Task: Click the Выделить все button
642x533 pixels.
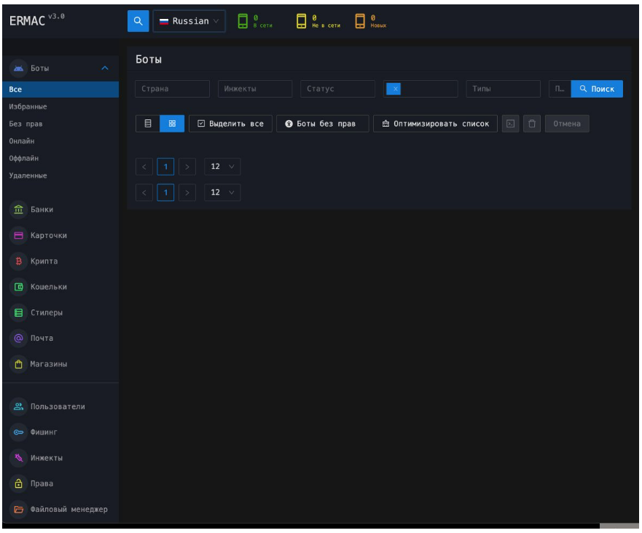Action: [x=230, y=124]
